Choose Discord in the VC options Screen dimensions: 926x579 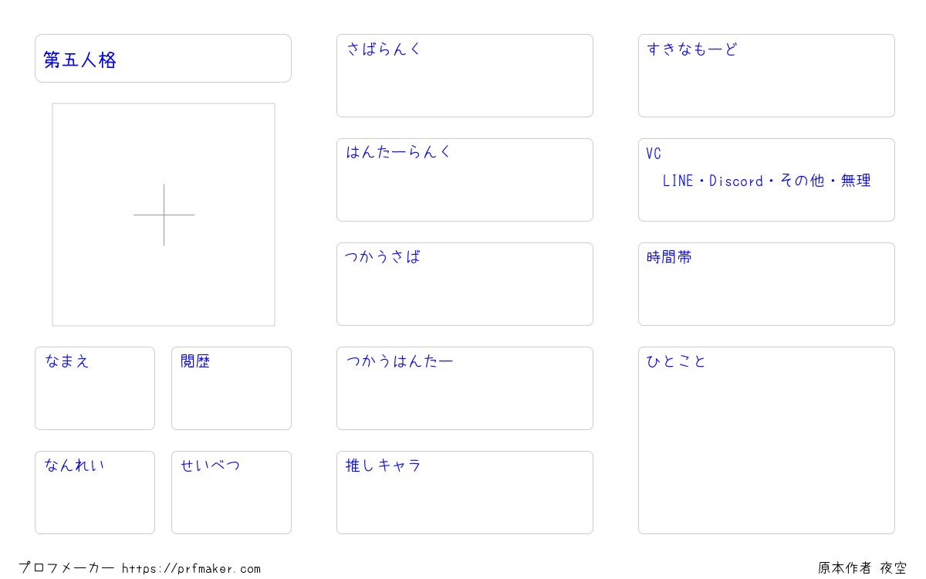pyautogui.click(x=736, y=181)
